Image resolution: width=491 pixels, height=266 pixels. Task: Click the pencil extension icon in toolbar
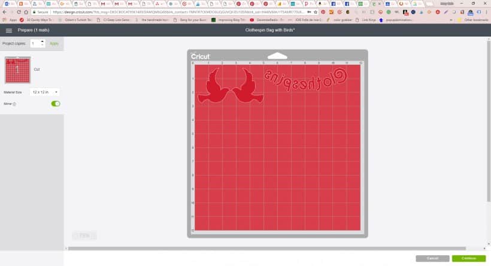point(446,12)
